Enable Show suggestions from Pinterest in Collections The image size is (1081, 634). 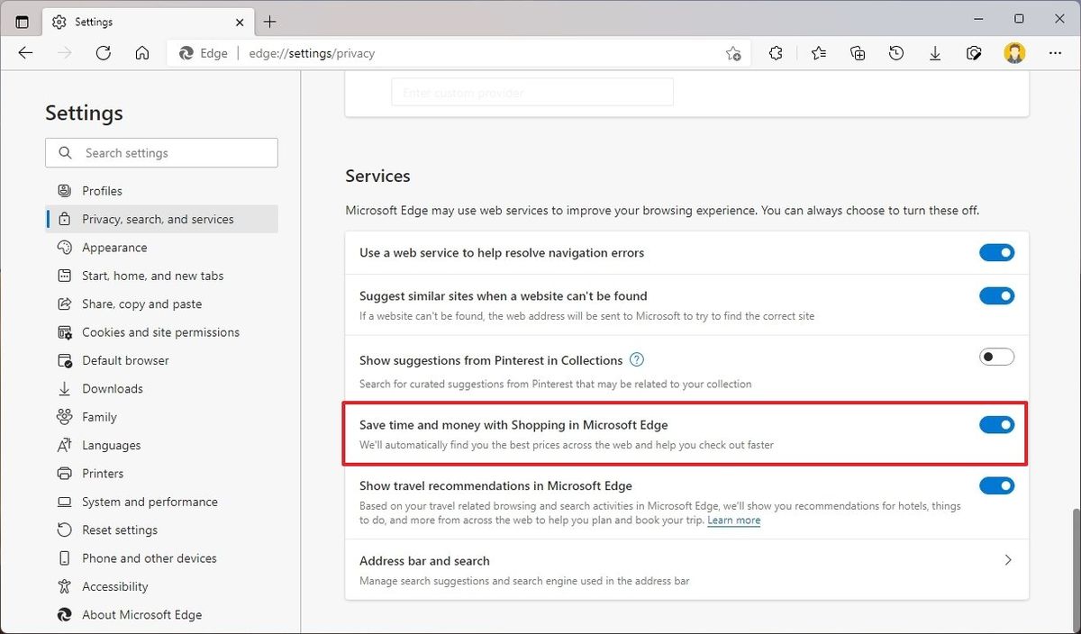(x=996, y=357)
